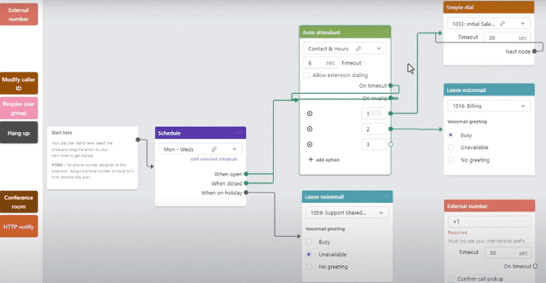Open the Mon - Weds schedule dropdown
Viewport: 546px width, 283px height.
point(200,149)
